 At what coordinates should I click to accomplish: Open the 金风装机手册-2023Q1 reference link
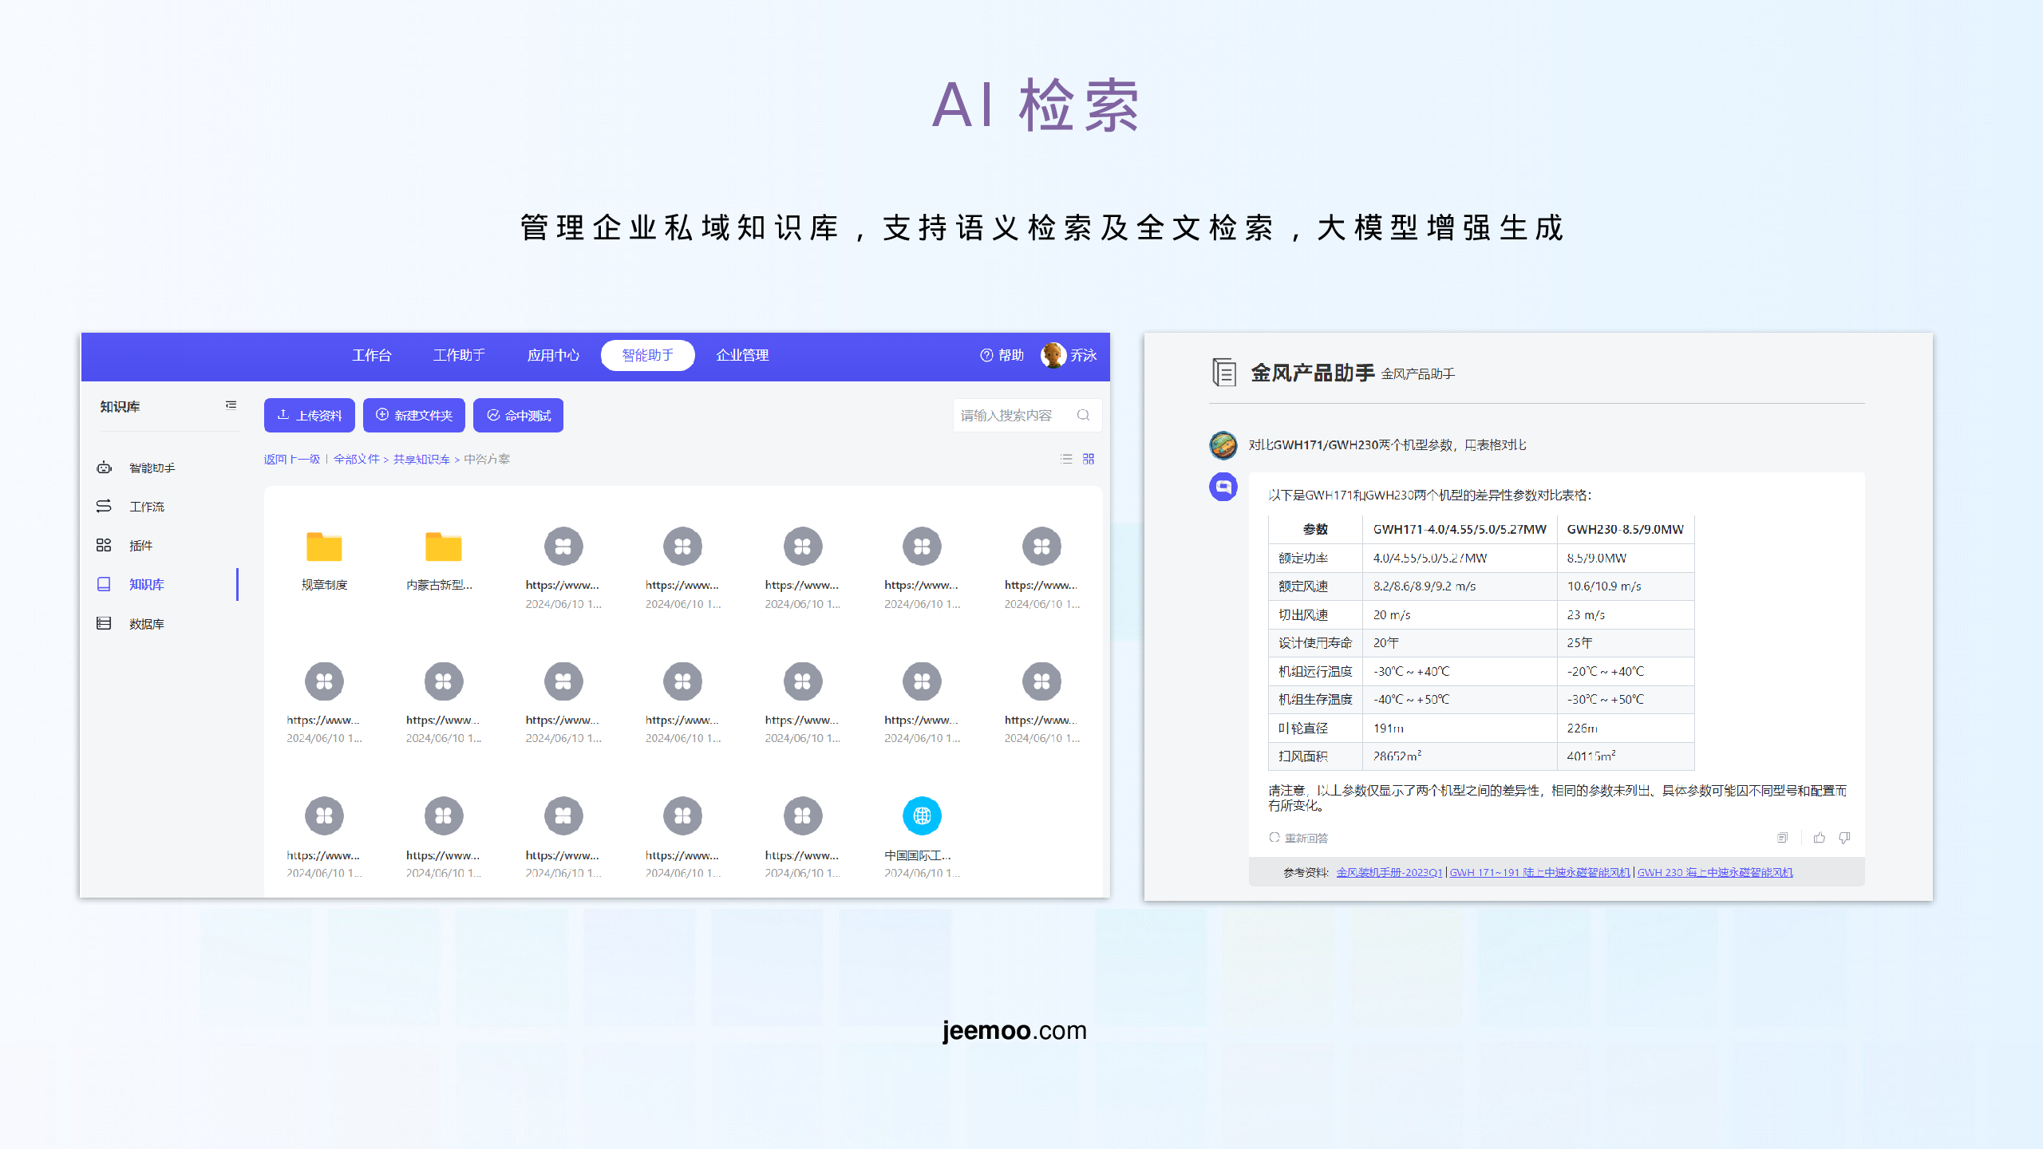tap(1389, 872)
